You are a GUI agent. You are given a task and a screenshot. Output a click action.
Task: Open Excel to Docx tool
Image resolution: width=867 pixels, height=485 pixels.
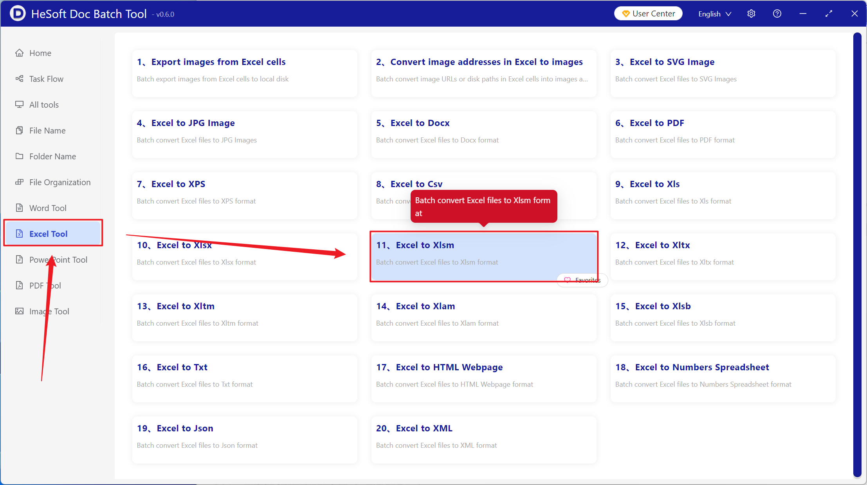coord(484,135)
